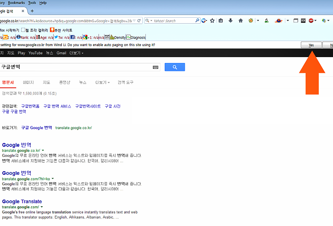
Task: Click the green user stamp icon
Action: click(266, 20)
